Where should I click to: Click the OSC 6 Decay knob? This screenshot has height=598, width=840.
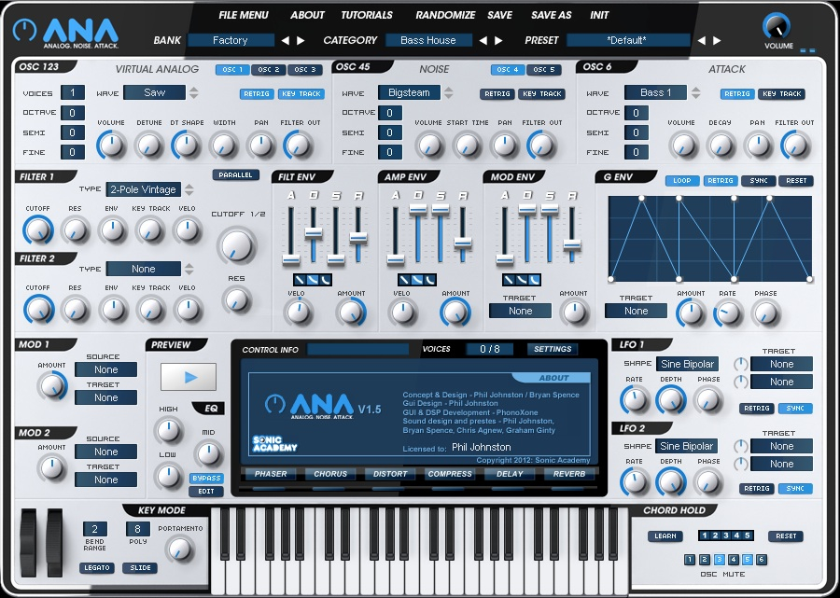[720, 146]
